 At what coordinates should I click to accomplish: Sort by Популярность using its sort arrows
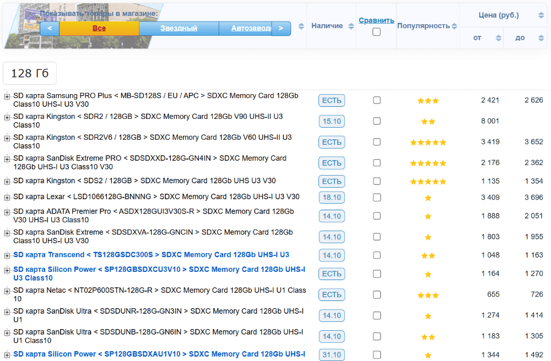click(454, 26)
